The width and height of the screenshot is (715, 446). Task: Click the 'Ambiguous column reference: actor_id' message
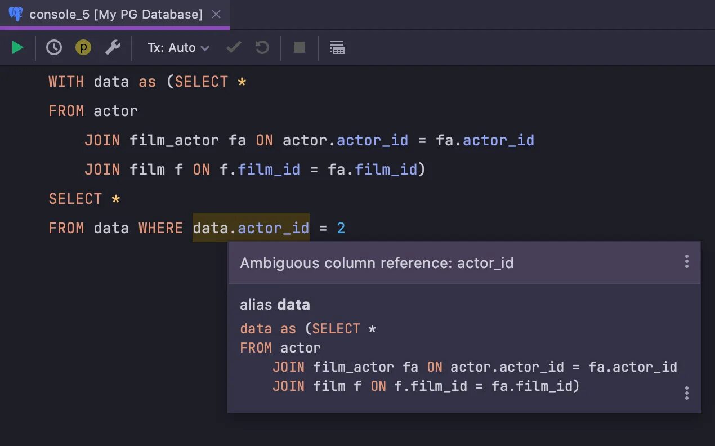(377, 263)
